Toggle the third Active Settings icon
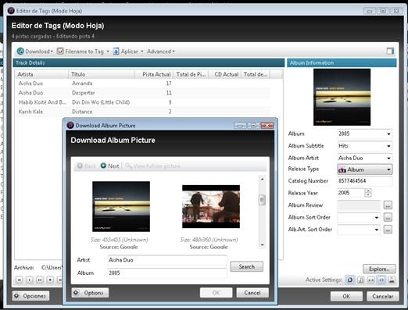Viewport: 408px width, 310px height. pyautogui.click(x=371, y=280)
